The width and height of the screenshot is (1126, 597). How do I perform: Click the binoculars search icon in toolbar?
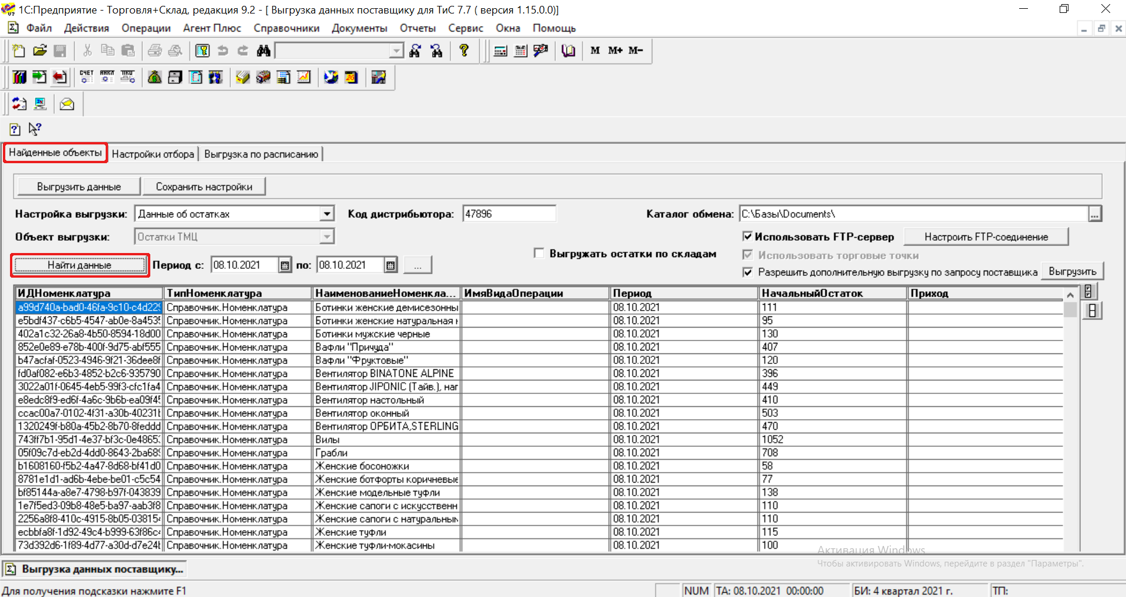coord(264,51)
